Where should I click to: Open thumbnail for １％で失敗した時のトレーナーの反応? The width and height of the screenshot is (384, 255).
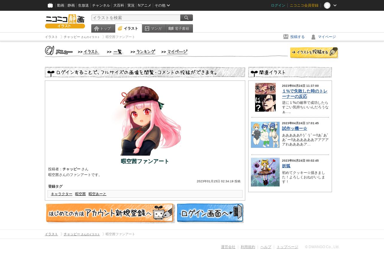(265, 97)
